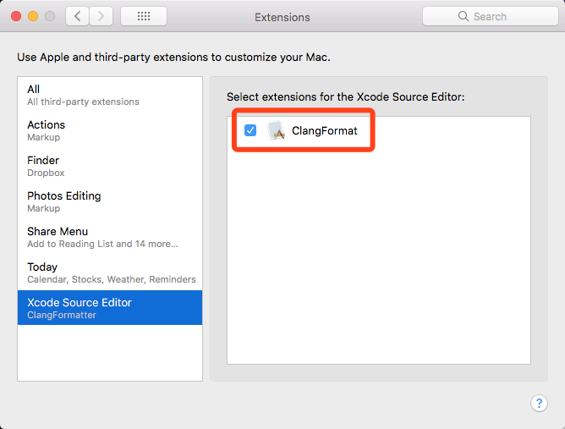Select the Finder category

(x=110, y=166)
